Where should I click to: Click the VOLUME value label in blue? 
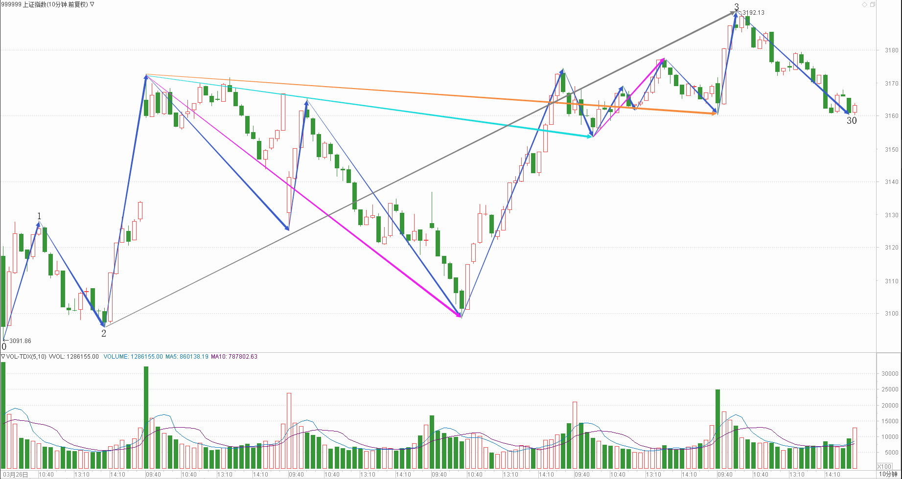pos(133,357)
